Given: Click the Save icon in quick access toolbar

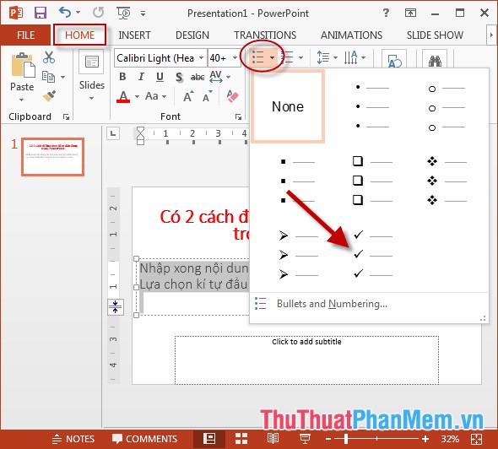Looking at the screenshot, I should pyautogui.click(x=41, y=13).
